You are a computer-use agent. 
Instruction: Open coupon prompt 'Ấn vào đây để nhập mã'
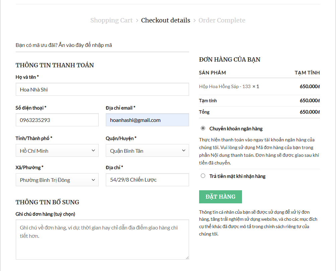[85, 45]
